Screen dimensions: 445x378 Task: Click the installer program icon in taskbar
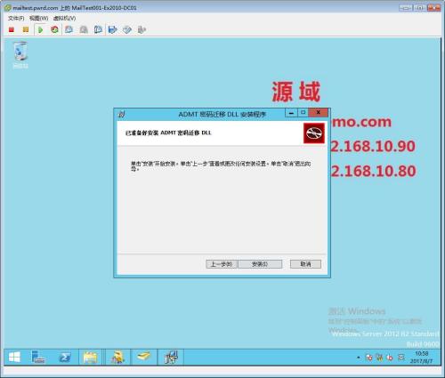pos(171,357)
